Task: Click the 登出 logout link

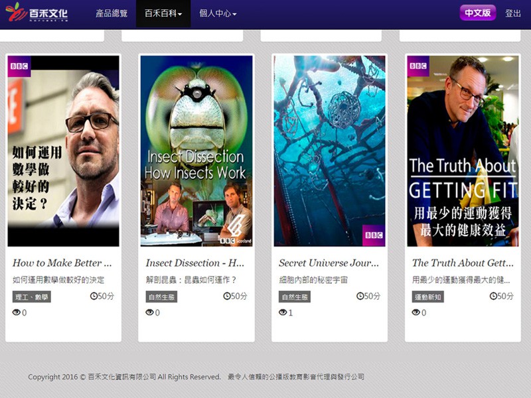Action: point(513,13)
